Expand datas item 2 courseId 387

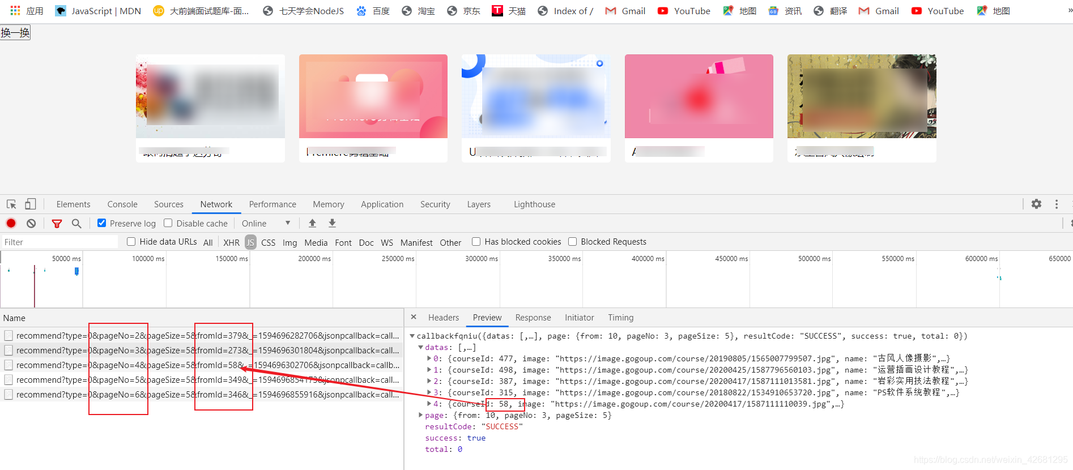tap(429, 381)
